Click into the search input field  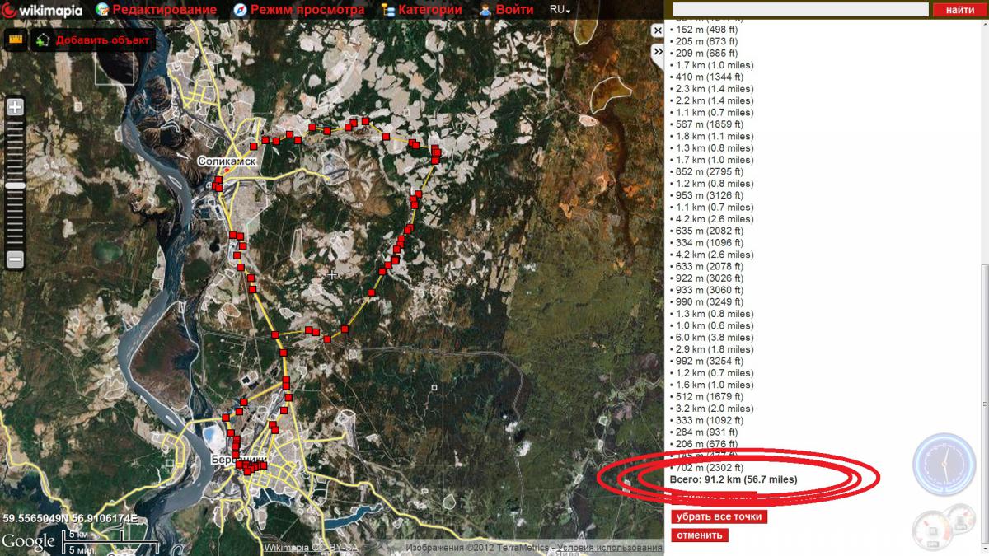tap(800, 9)
